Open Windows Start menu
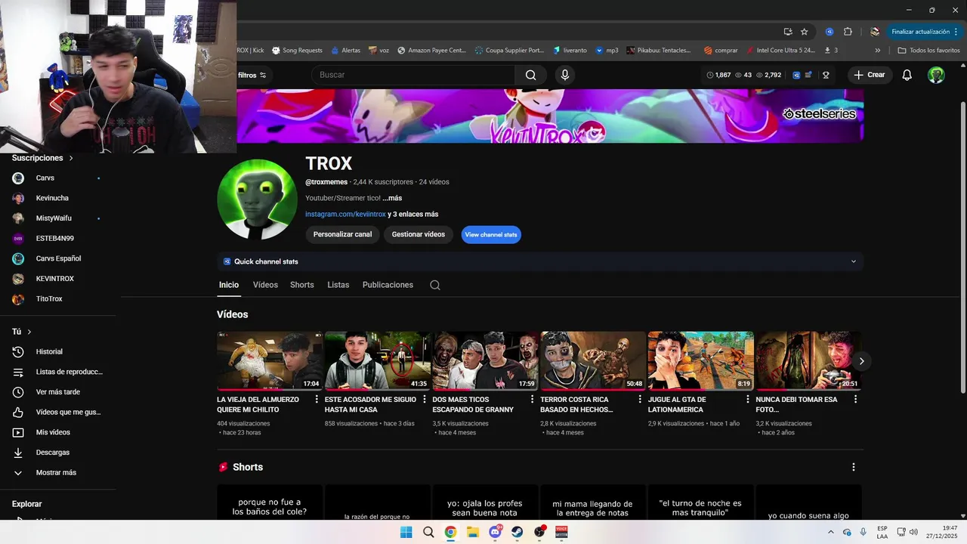Screen dimensions: 967x544 [406, 532]
